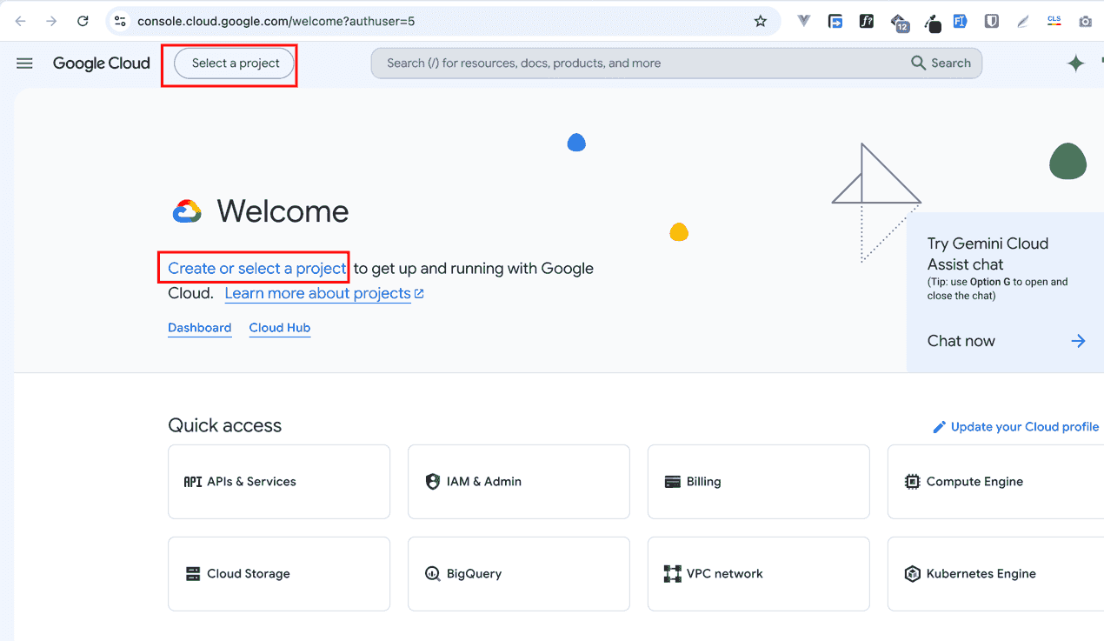Click Update your Cloud profile
1104x641 pixels.
click(1024, 427)
